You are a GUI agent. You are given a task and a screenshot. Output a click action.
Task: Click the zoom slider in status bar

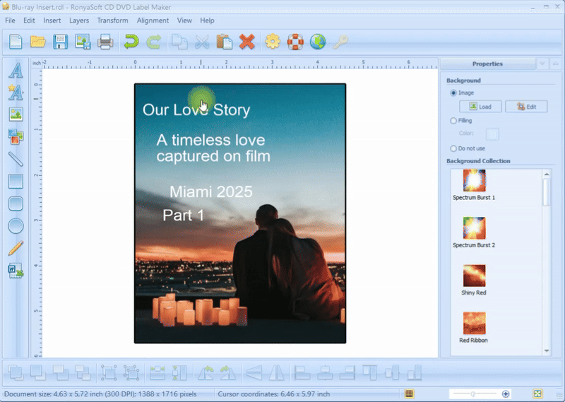[x=473, y=394]
